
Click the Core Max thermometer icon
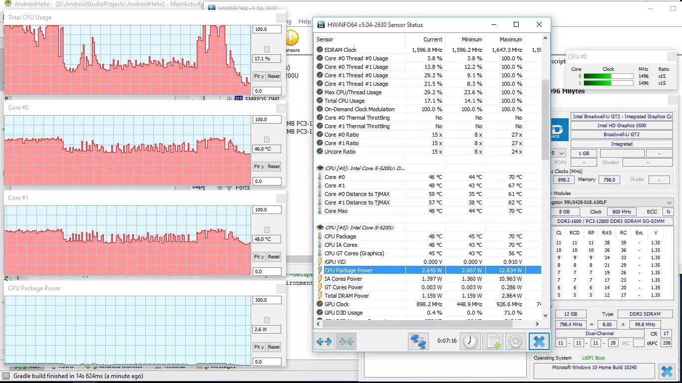(x=320, y=211)
